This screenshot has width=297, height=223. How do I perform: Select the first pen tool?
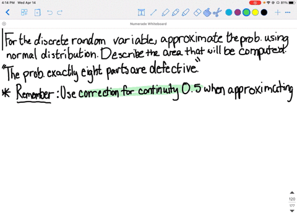pos(165,12)
